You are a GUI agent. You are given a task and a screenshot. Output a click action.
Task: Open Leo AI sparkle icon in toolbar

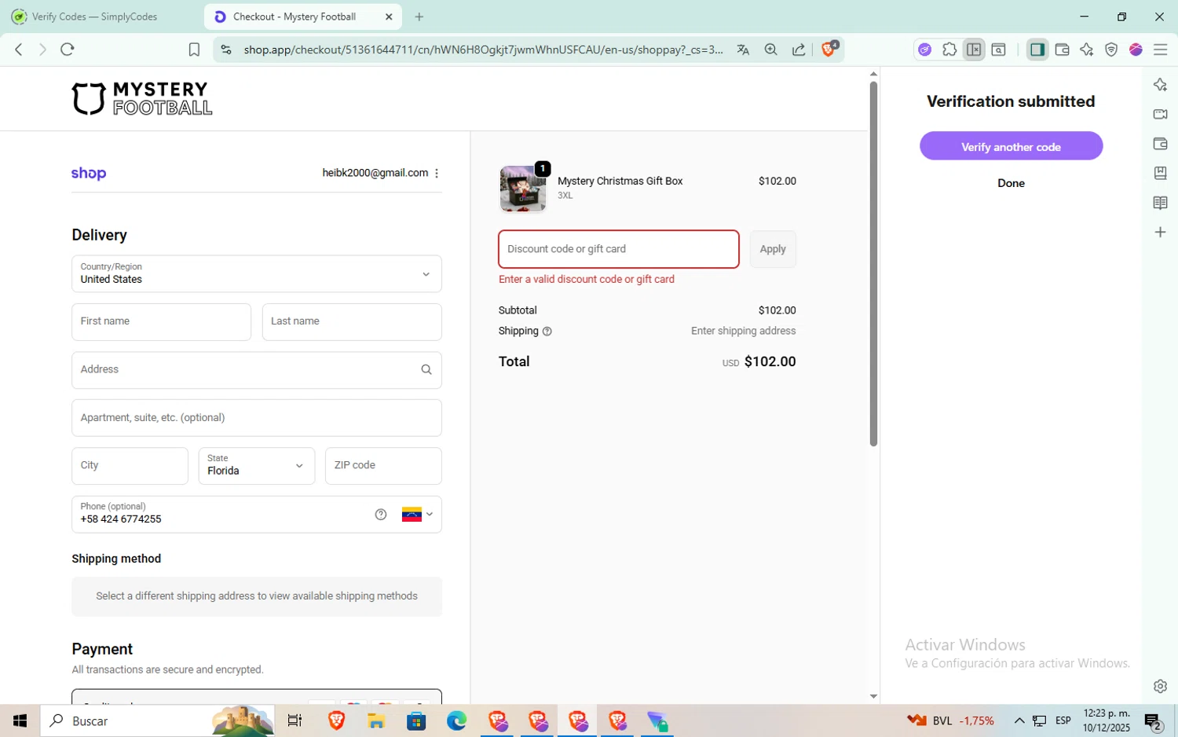pos(1087,49)
